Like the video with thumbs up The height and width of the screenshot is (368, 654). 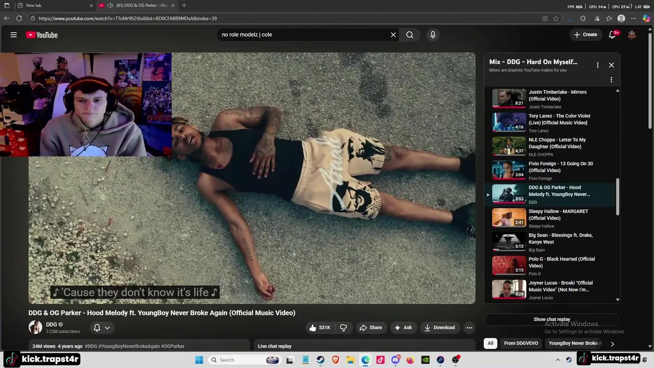[x=319, y=328]
